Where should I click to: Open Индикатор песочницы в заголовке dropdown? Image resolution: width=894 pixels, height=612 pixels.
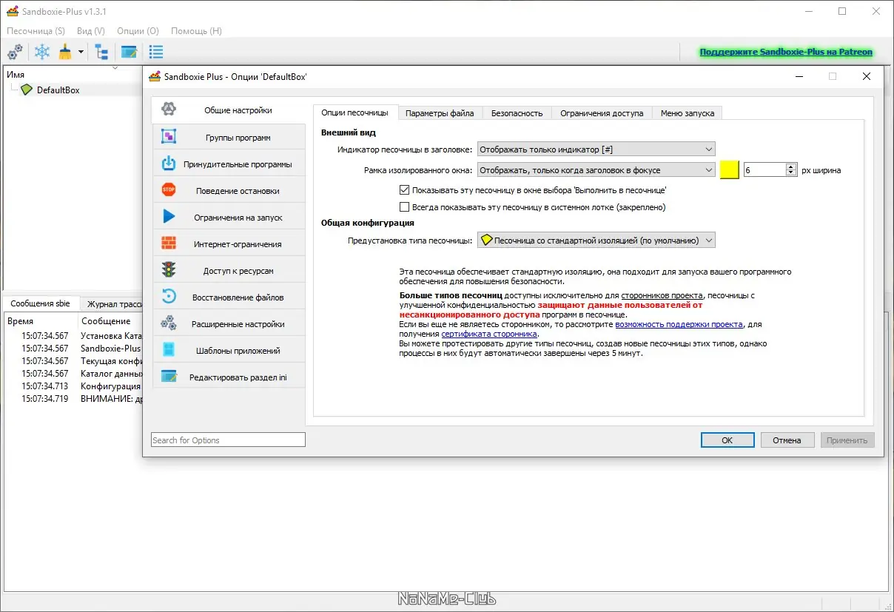point(596,149)
